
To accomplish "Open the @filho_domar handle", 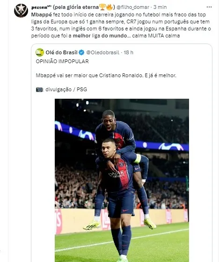I will click(x=133, y=7).
